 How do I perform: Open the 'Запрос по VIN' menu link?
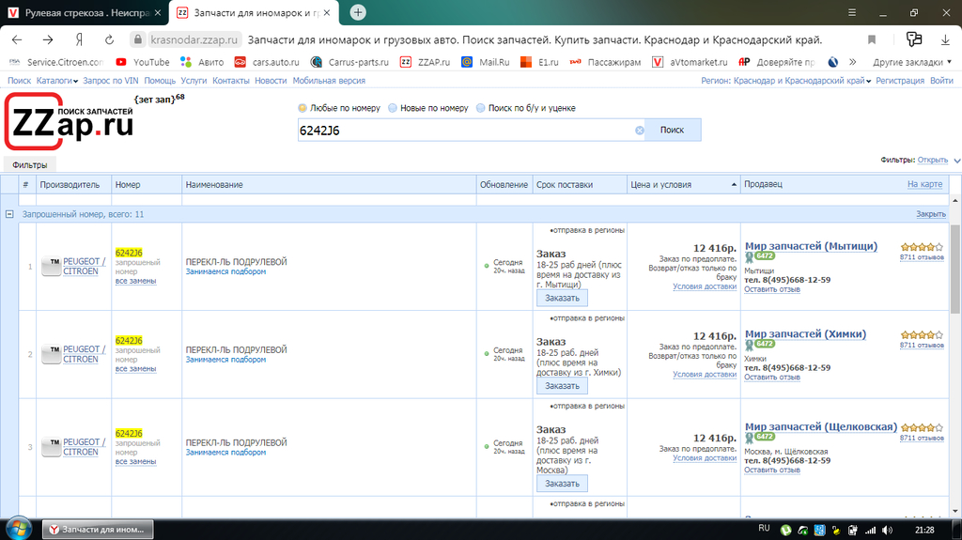pos(111,81)
